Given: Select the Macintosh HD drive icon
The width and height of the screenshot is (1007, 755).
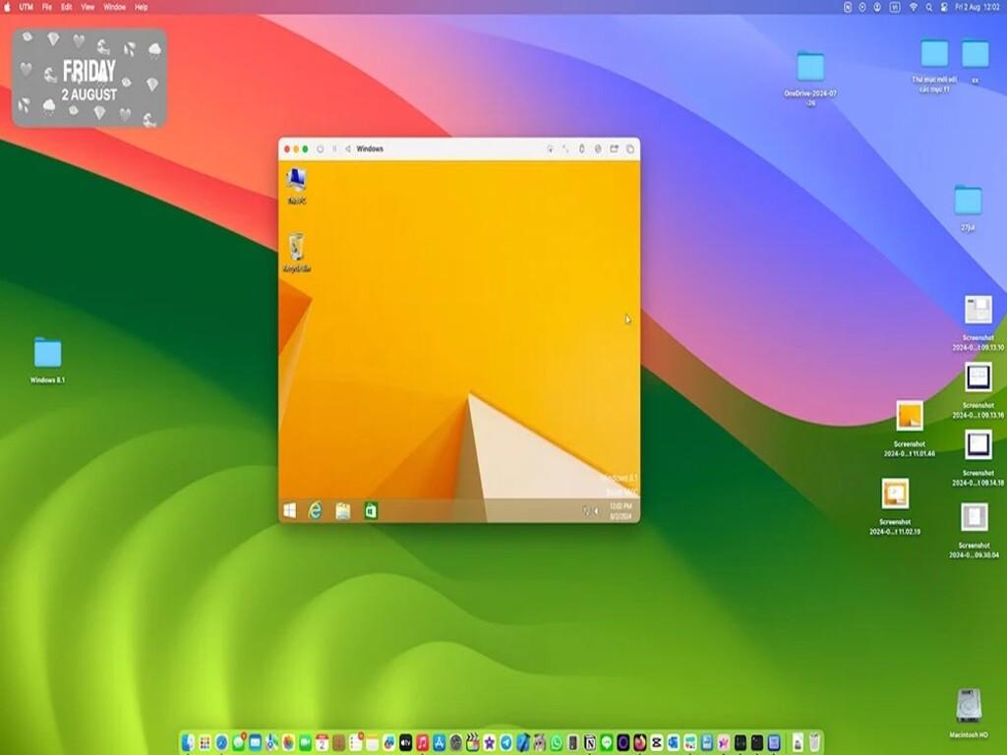Looking at the screenshot, I should pos(969,707).
